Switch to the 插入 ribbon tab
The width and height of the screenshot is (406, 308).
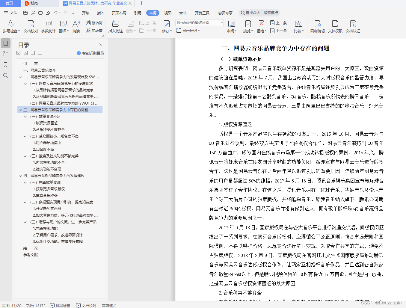pyautogui.click(x=101, y=13)
